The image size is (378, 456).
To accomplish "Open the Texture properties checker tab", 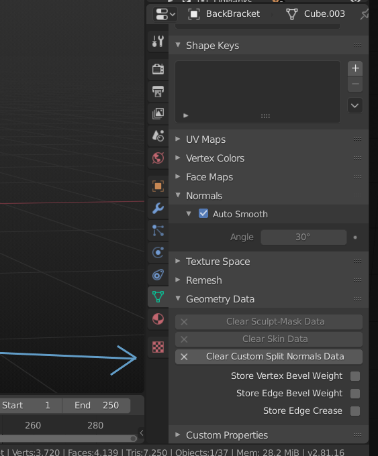I will pos(158,347).
